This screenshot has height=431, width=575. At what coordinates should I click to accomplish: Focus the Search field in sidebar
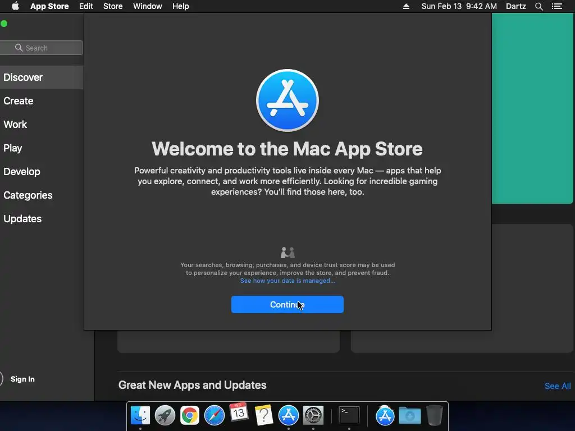41,48
